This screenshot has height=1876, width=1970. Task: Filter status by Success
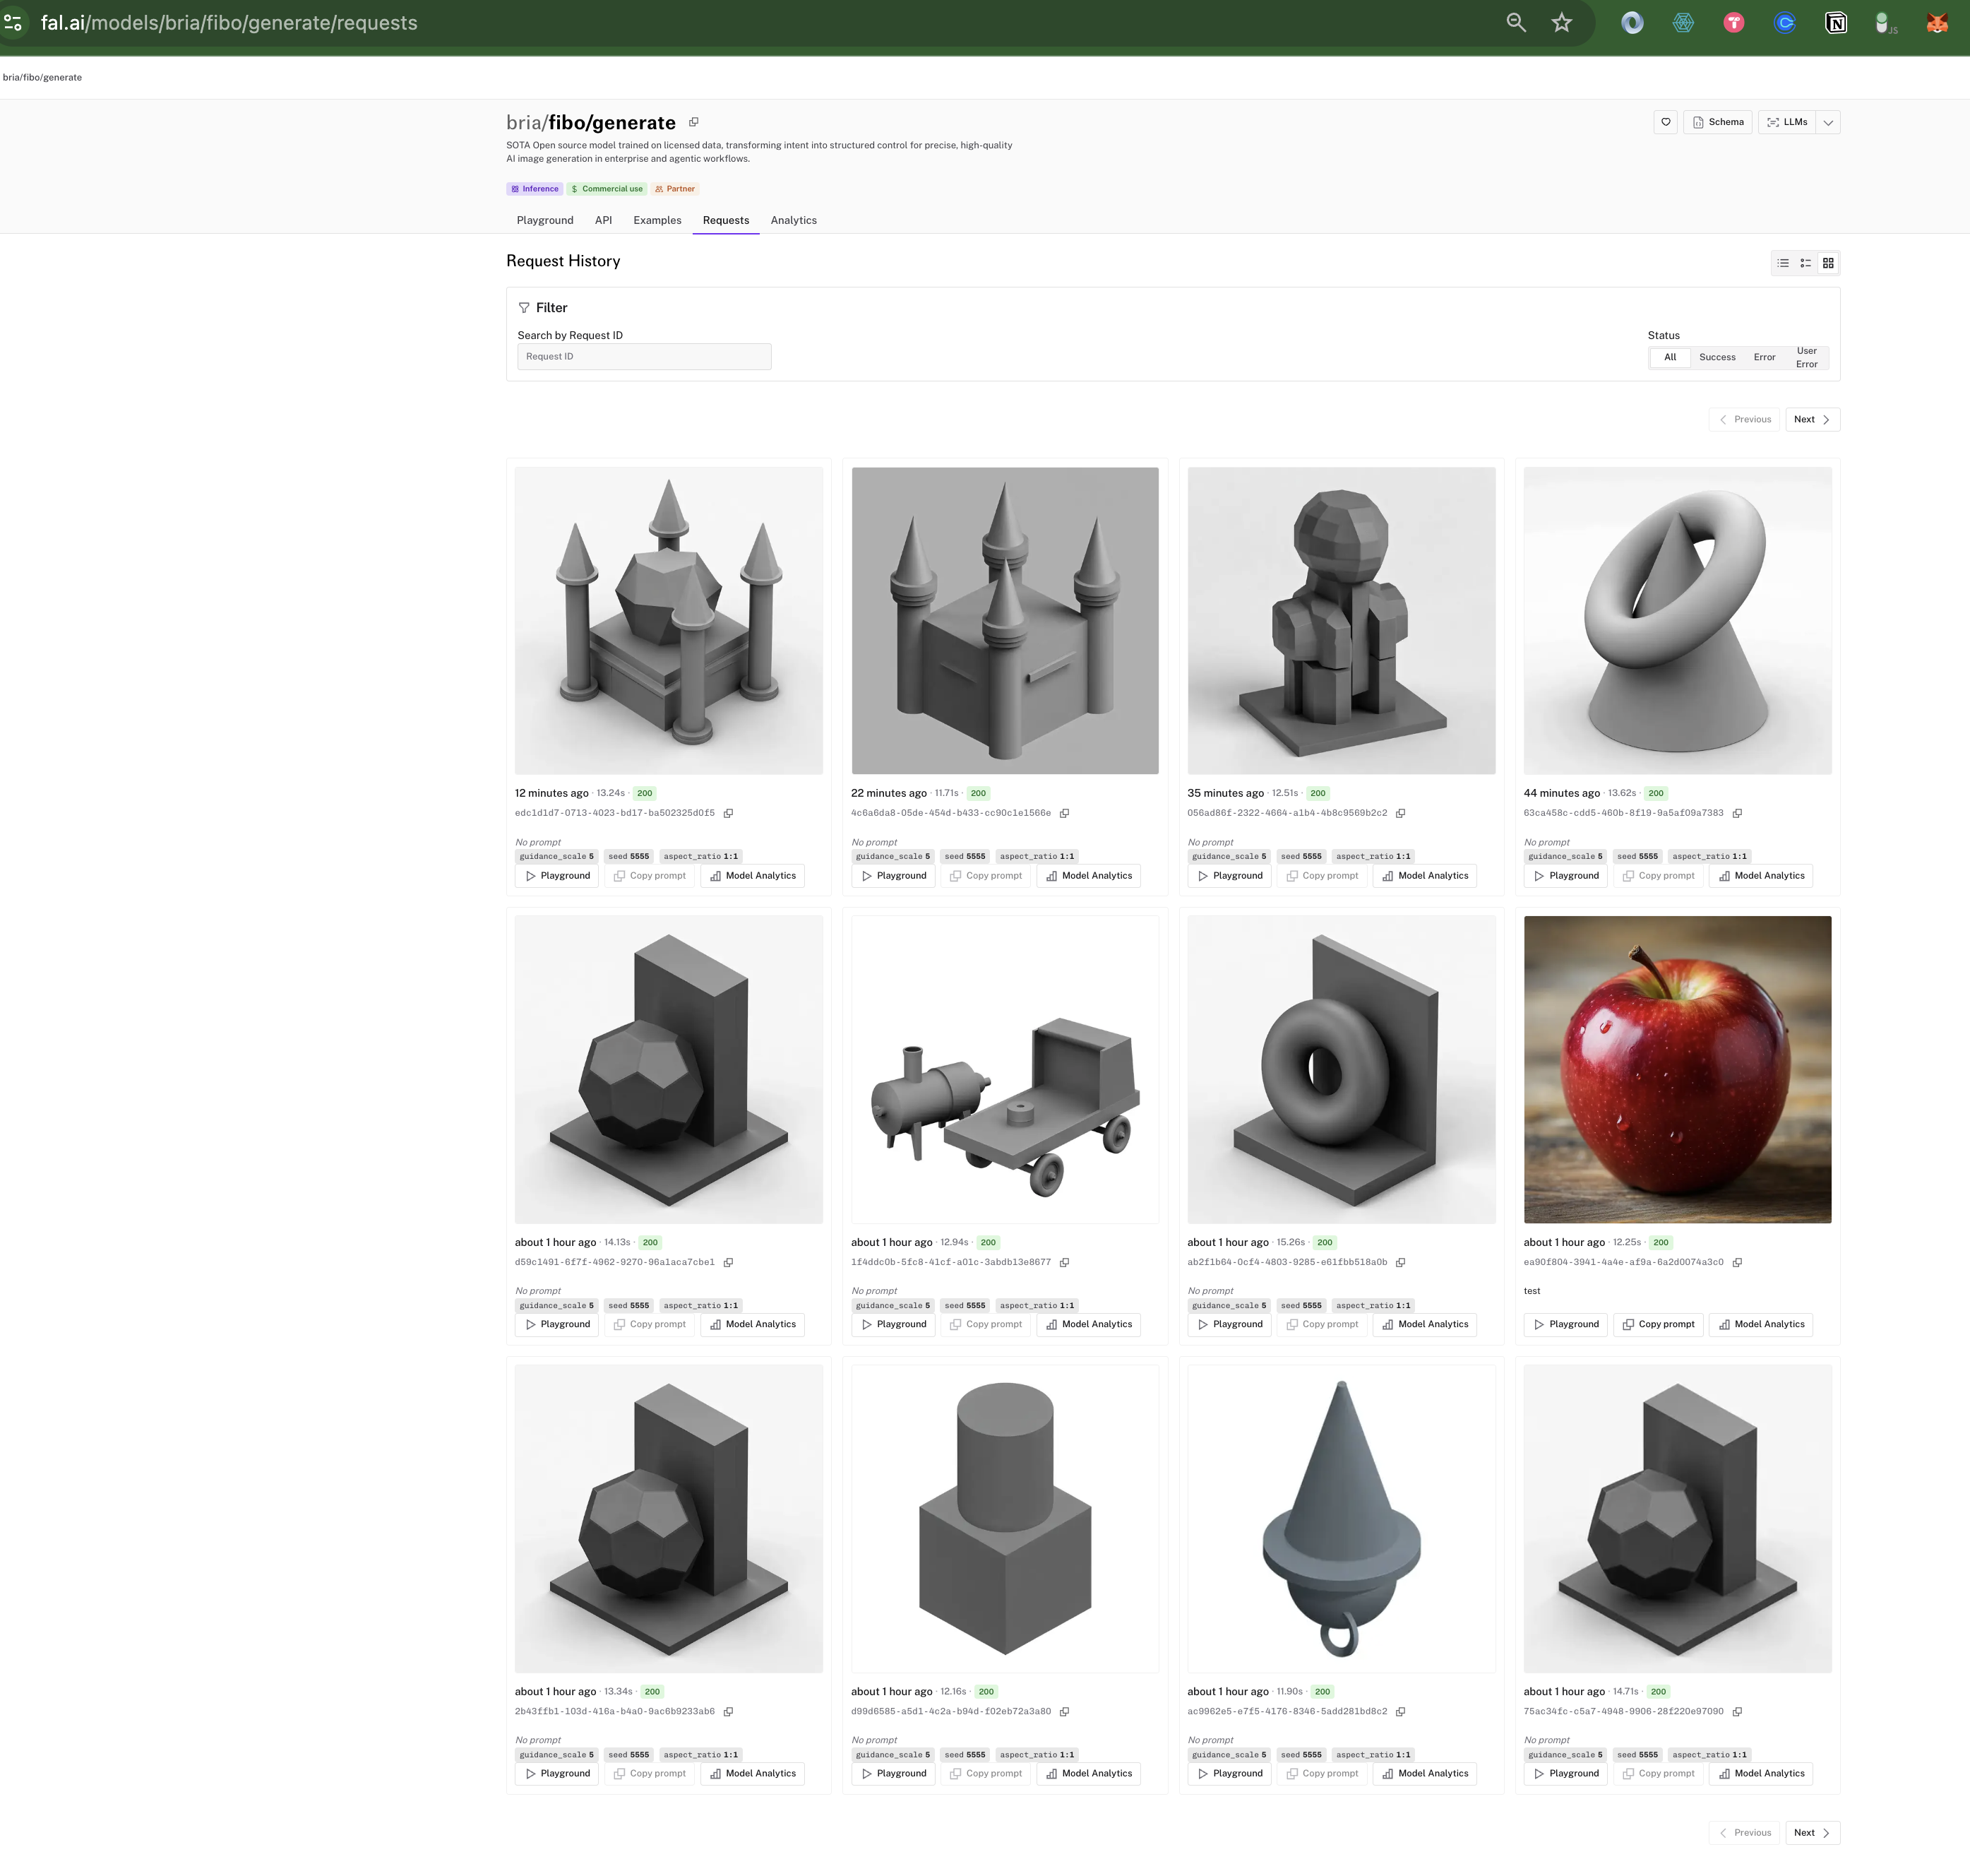pyautogui.click(x=1717, y=357)
